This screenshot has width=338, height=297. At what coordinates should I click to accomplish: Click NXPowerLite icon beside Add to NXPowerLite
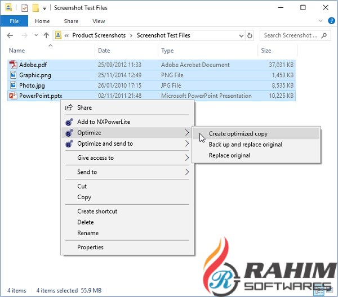coord(69,122)
